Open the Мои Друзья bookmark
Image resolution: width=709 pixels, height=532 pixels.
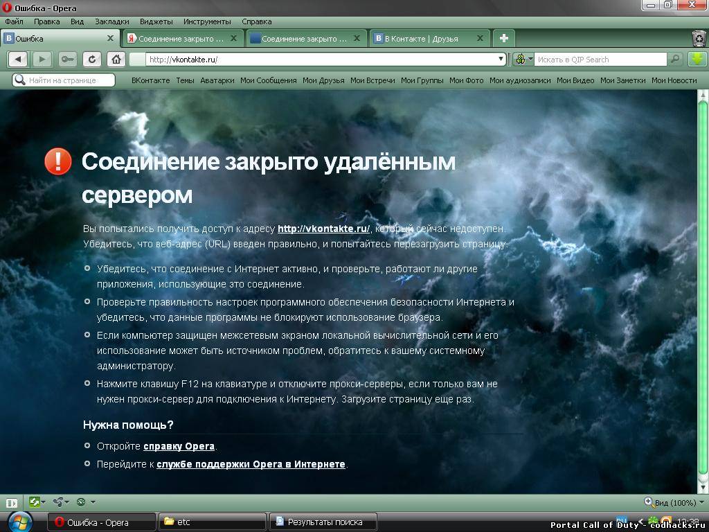click(323, 80)
